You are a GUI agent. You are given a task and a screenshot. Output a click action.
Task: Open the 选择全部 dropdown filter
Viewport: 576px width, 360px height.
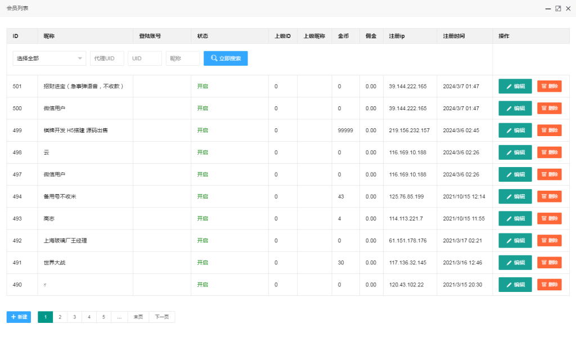click(49, 58)
